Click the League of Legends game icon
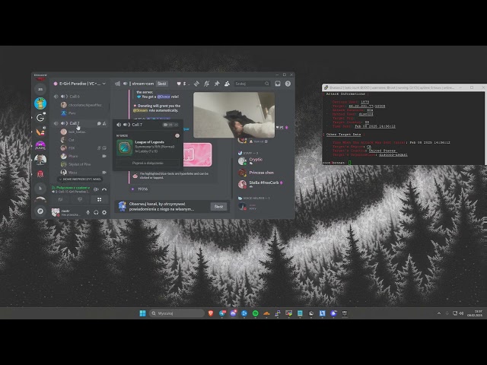Viewport: 487px width, 365px height. [124, 148]
